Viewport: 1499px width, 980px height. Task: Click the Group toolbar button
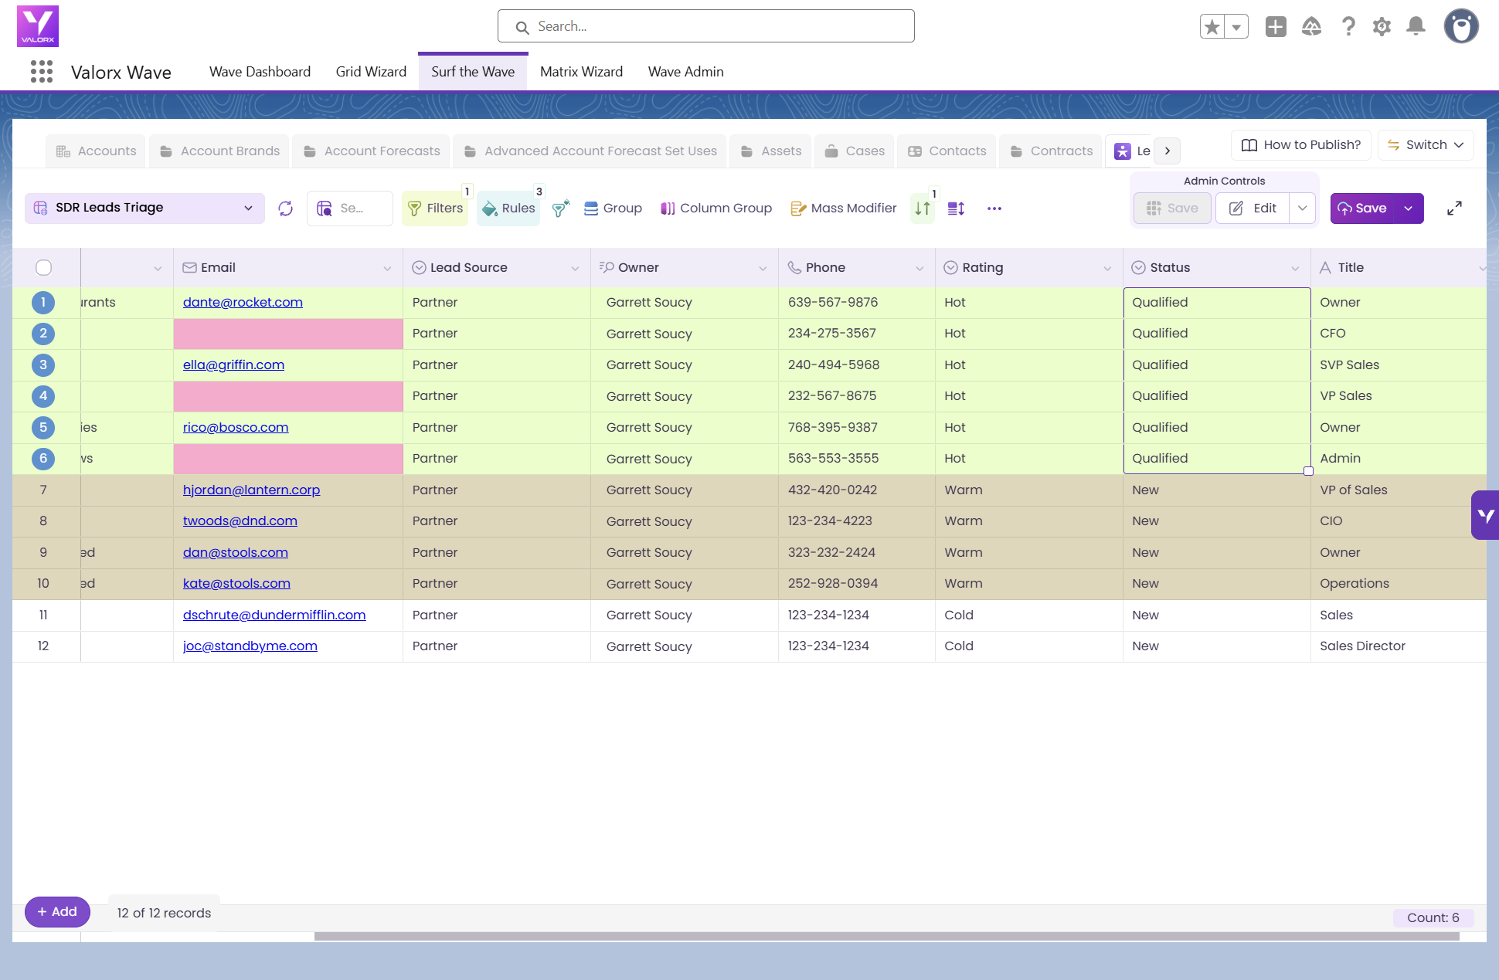(613, 209)
